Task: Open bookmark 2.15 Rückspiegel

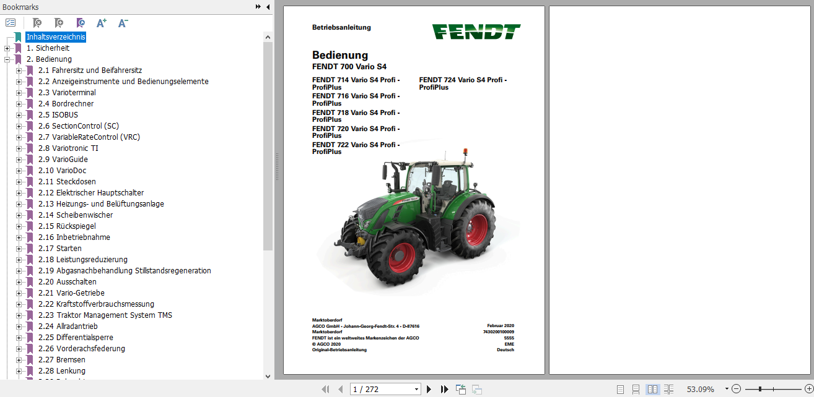Action: (x=67, y=226)
